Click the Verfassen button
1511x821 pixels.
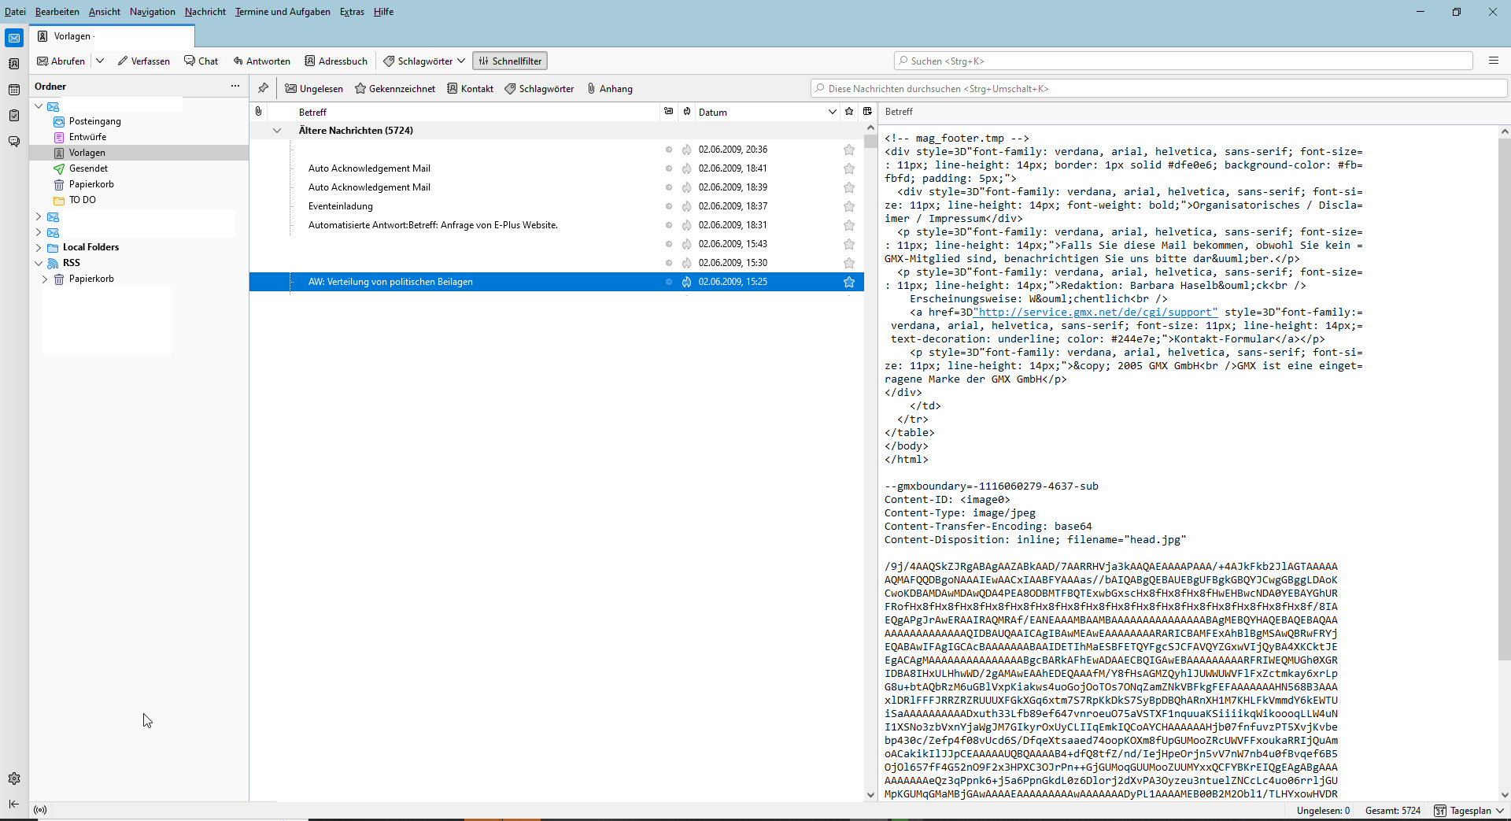click(143, 61)
